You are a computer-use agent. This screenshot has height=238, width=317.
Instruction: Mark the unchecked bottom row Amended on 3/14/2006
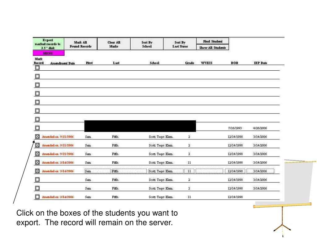point(37,197)
